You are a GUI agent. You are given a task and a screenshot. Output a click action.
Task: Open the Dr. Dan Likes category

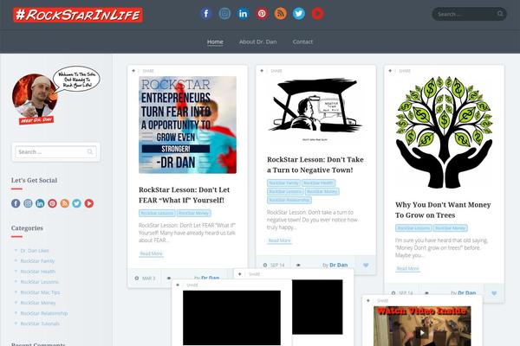tap(35, 251)
